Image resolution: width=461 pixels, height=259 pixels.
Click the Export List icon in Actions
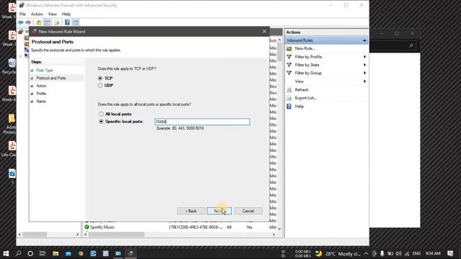[x=290, y=98]
